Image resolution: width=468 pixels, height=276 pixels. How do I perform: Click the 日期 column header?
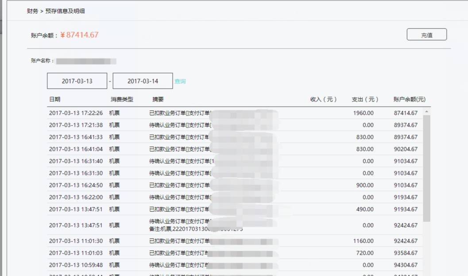[x=55, y=100]
